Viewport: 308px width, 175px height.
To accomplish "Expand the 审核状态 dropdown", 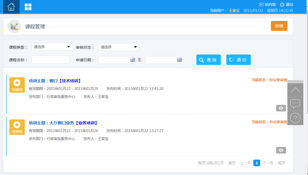I will 119,47.
